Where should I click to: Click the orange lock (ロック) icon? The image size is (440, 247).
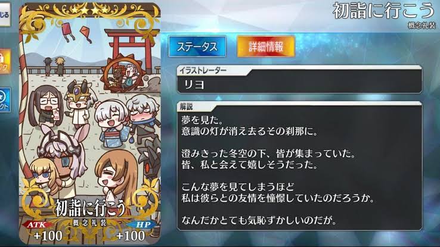[x=5, y=61]
